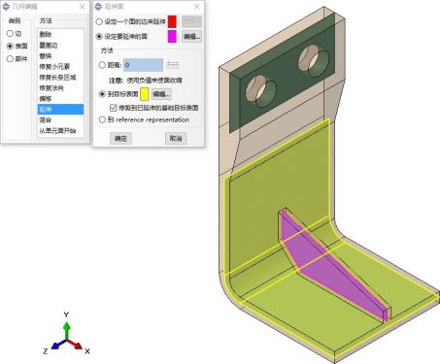This screenshot has height=364, width=440.
Task: Choose 修复长条区域 in the method list
Action: tap(60, 77)
